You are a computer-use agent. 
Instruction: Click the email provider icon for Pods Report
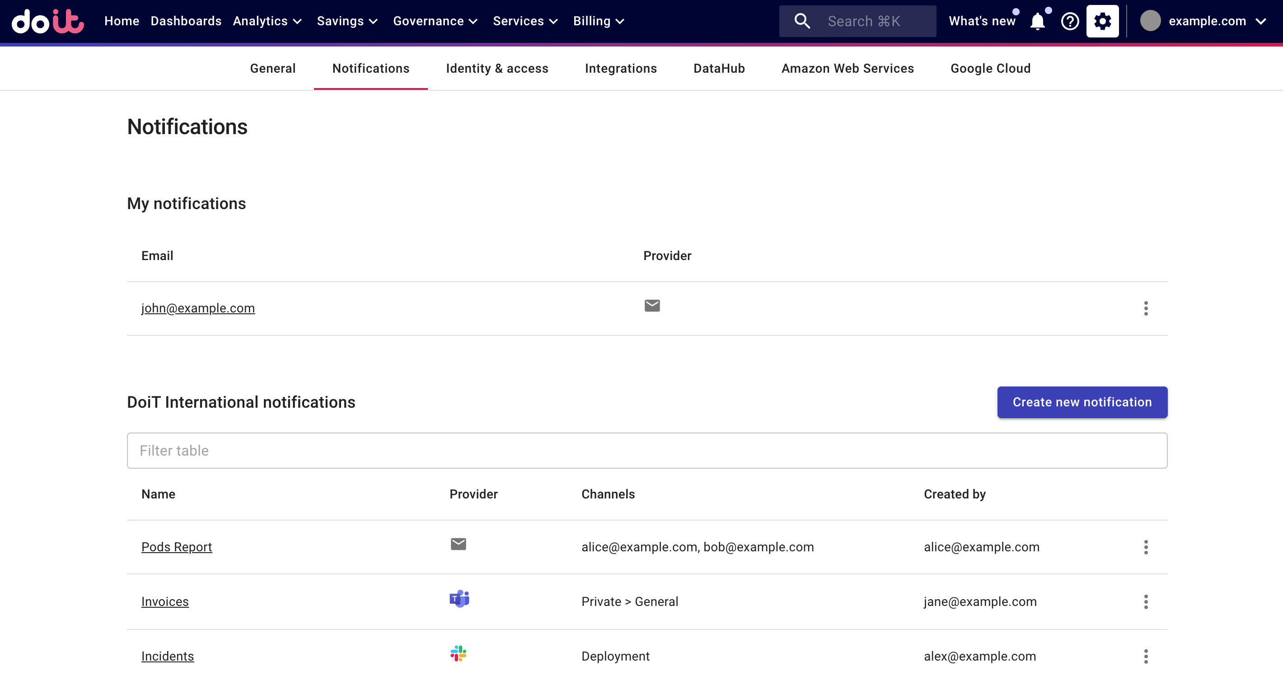[x=458, y=545]
